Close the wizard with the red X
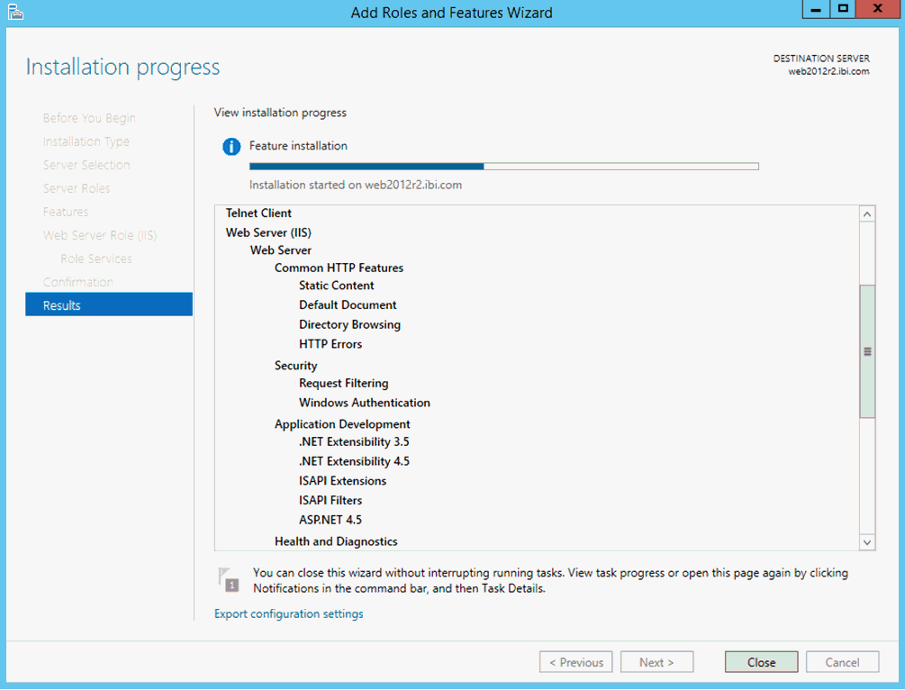This screenshot has height=690, width=905. tap(878, 9)
